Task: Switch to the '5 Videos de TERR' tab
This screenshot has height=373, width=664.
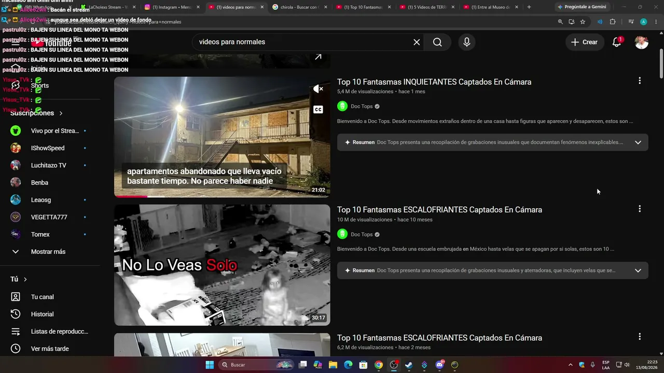Action: click(428, 7)
